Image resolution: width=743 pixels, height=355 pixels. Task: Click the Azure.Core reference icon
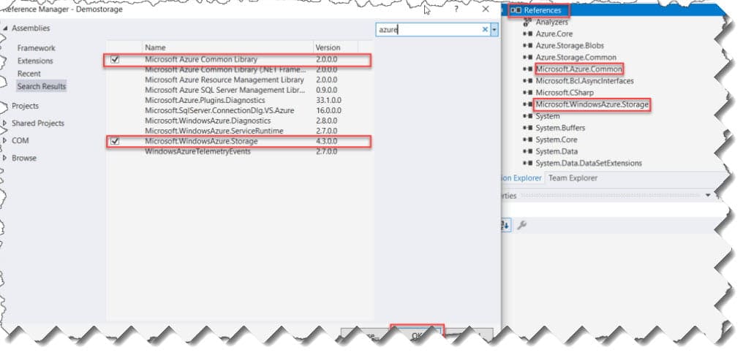click(527, 34)
